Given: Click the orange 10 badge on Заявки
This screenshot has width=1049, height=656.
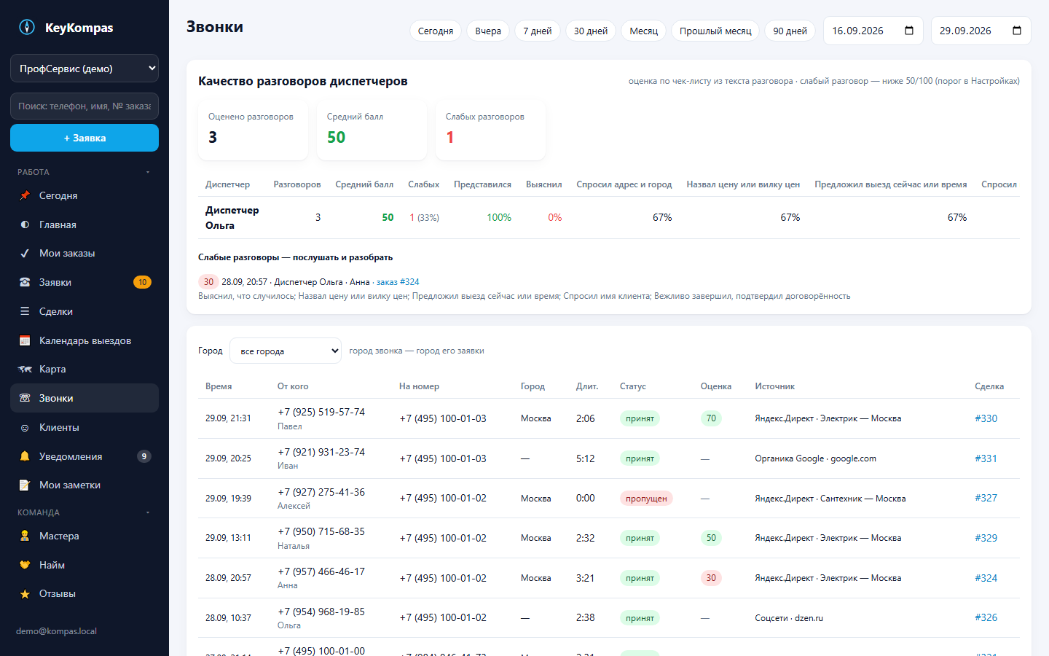Looking at the screenshot, I should (143, 282).
